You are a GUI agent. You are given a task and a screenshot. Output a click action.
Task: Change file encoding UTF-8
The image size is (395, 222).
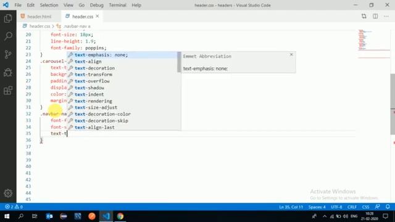336,207
